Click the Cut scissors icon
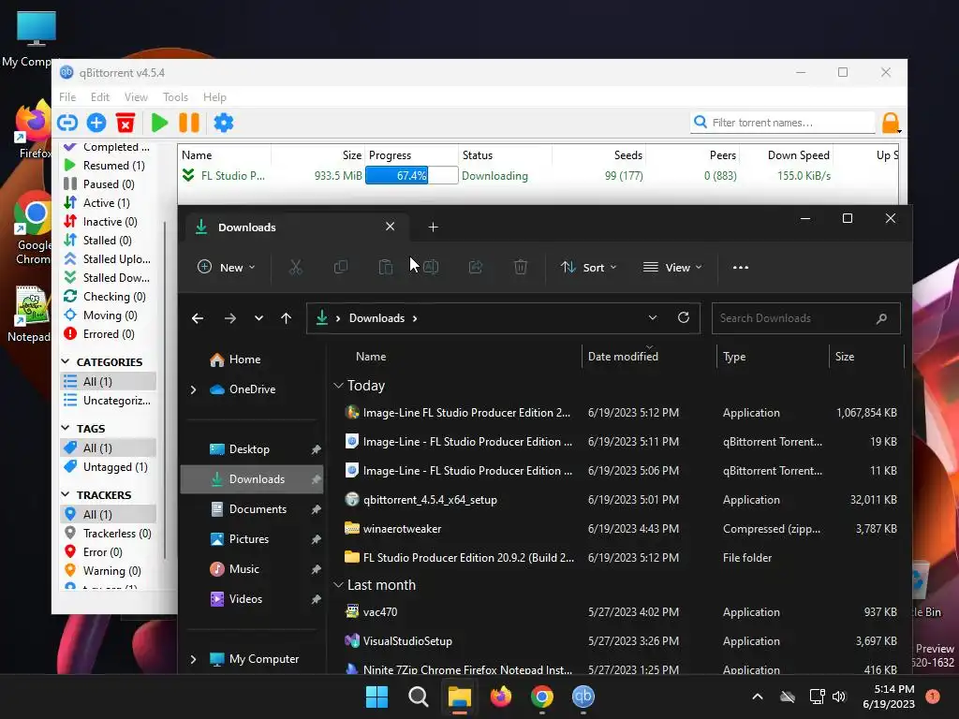959x719 pixels. pyautogui.click(x=295, y=267)
